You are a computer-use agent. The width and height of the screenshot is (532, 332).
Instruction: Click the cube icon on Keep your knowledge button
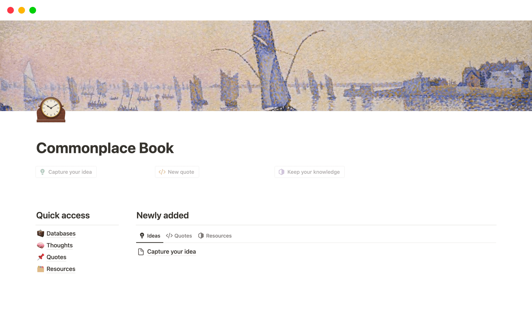tap(282, 172)
